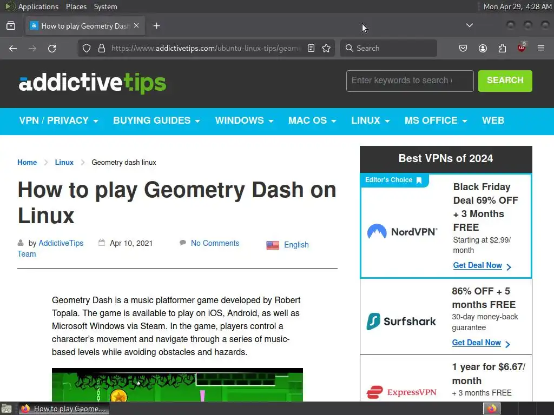Screen dimensions: 554x415
Task: Click the addictivetips site logo
Action: click(93, 83)
